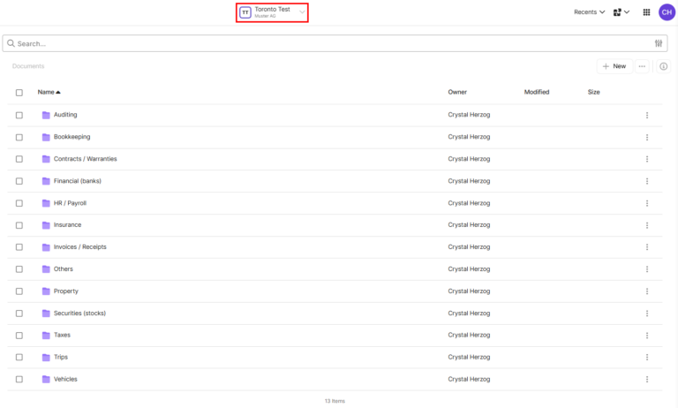Open the Insurance row's three-dot menu
Screen dimensions: 678x408
(x=647, y=225)
